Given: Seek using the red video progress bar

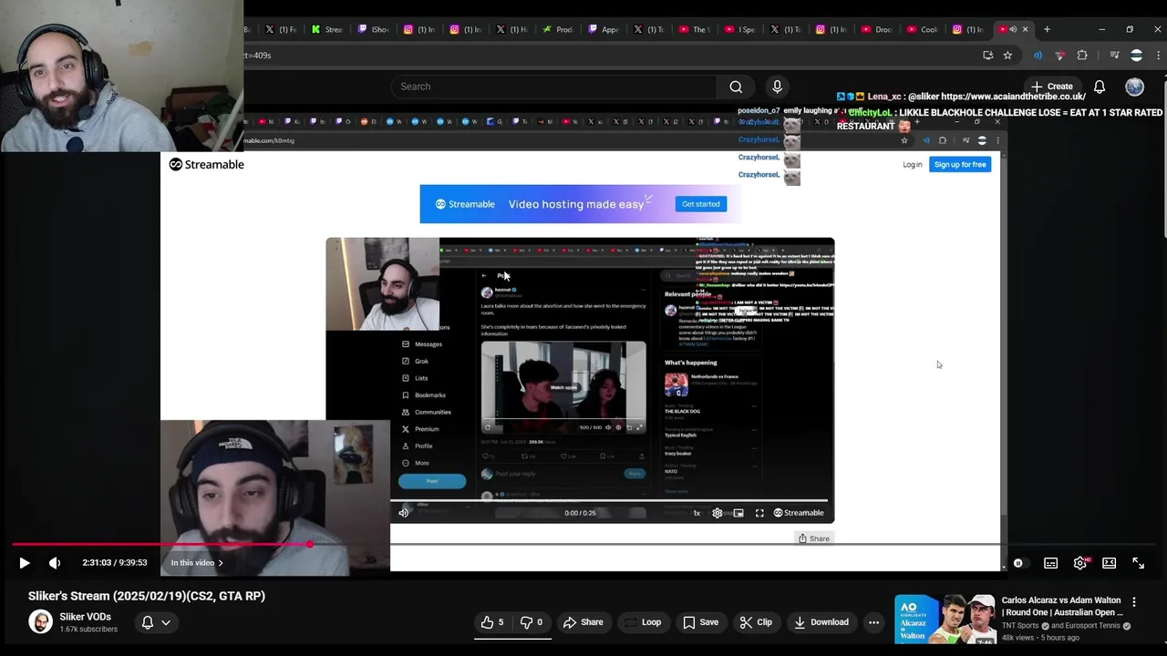Looking at the screenshot, I should 583,545.
